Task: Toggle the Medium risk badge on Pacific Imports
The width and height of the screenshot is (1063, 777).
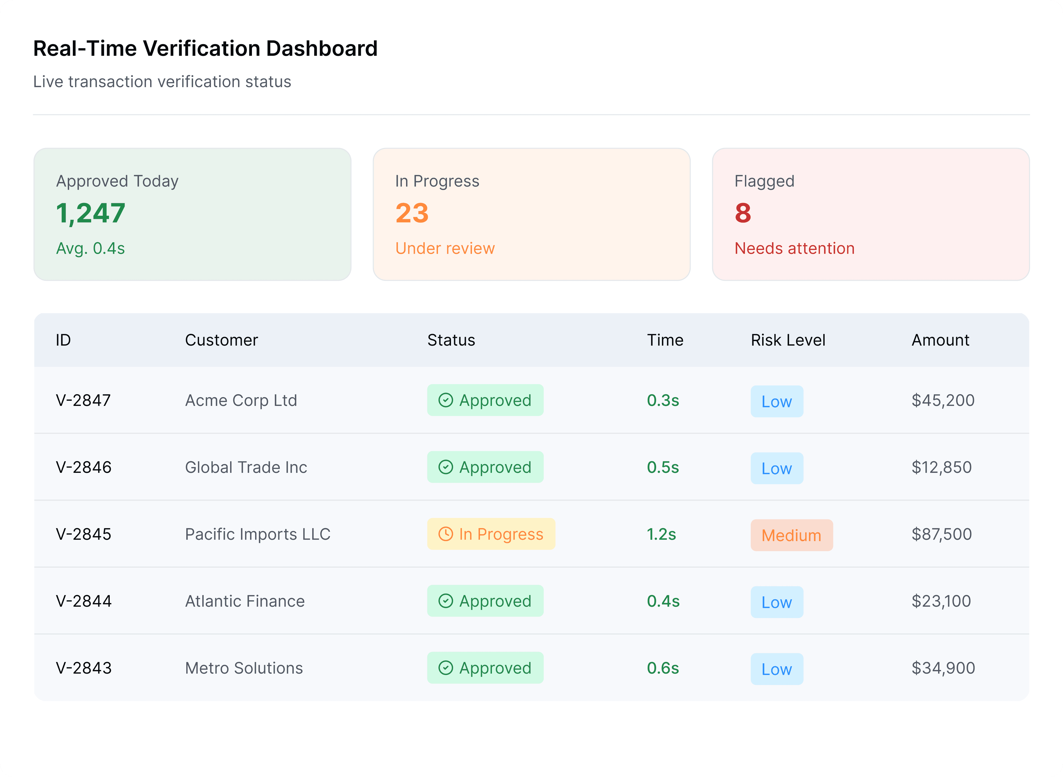Action: 791,535
